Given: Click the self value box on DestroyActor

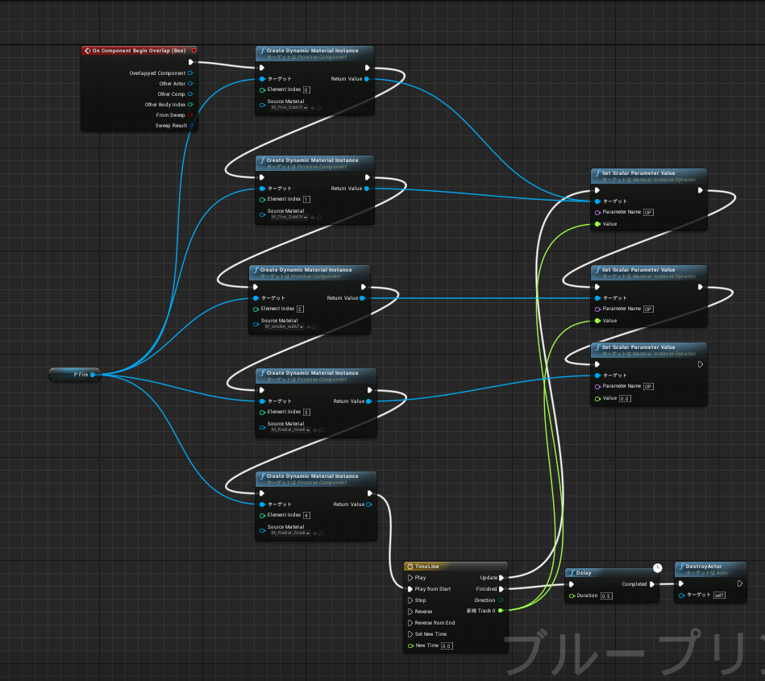Looking at the screenshot, I should click(719, 595).
